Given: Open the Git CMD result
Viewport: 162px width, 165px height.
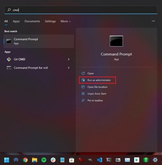Looking at the screenshot, I should (x=39, y=59).
